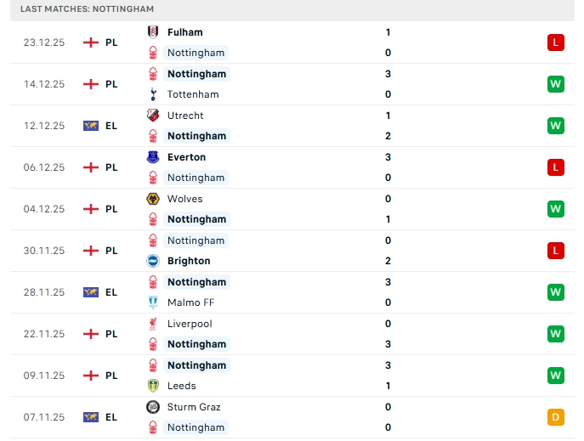584x441 pixels.
Task: Click the Last Matches: Nottingham header
Action: click(x=88, y=8)
